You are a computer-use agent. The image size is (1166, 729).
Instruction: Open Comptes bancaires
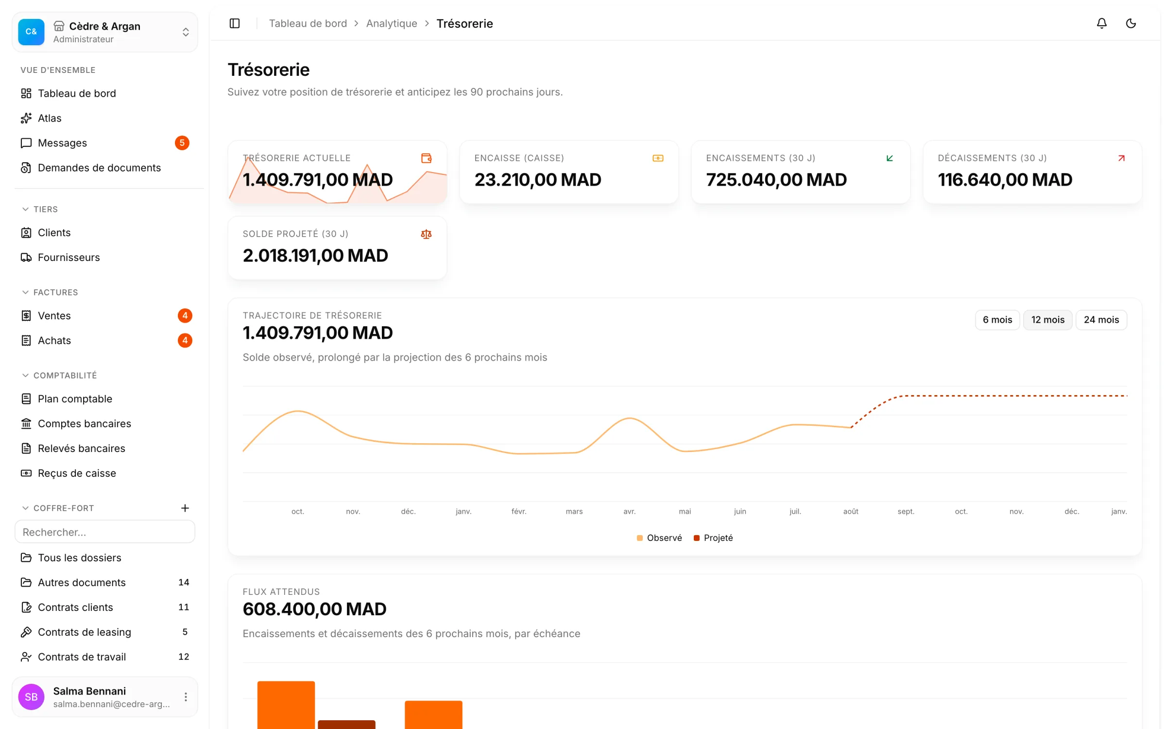tap(105, 424)
